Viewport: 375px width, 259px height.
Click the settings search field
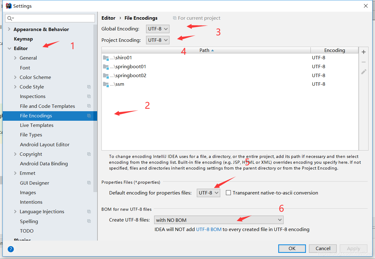(x=50, y=18)
